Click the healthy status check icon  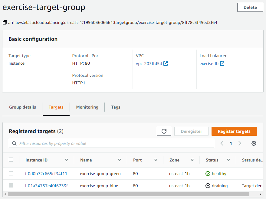click(x=208, y=174)
